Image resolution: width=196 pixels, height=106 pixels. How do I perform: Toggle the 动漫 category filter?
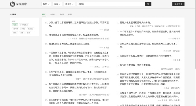(x=22, y=33)
